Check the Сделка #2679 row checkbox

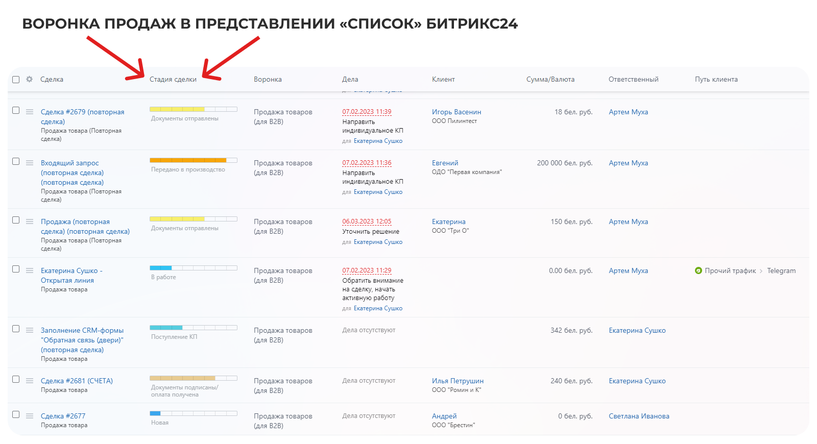[x=16, y=110]
